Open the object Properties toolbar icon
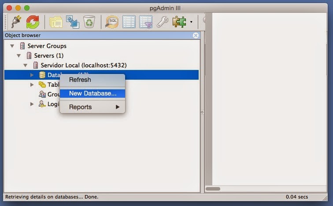 56,22
